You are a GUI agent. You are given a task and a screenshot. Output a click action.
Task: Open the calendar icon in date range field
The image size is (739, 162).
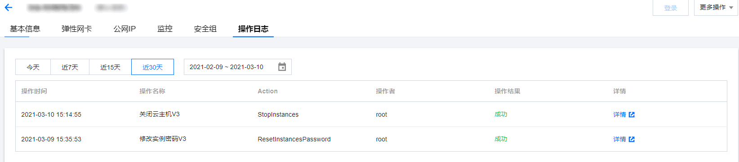[282, 67]
